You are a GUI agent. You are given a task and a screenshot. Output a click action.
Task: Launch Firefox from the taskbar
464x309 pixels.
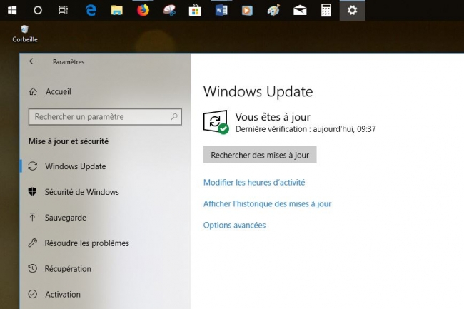pos(143,11)
